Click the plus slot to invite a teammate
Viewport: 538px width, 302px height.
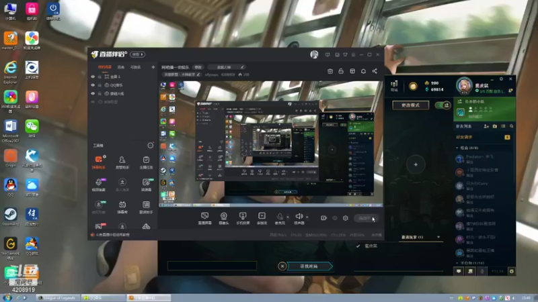coord(416,164)
